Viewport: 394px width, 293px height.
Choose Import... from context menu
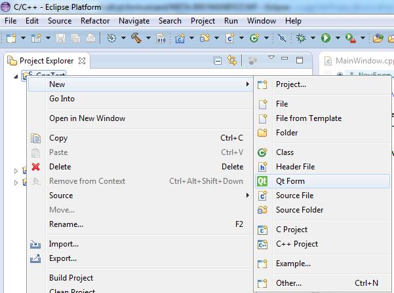tap(140, 244)
